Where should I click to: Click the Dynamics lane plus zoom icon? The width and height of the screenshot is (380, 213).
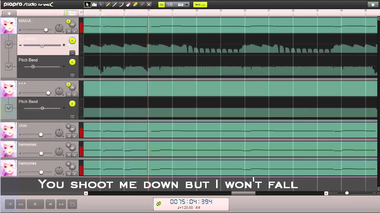click(64, 45)
